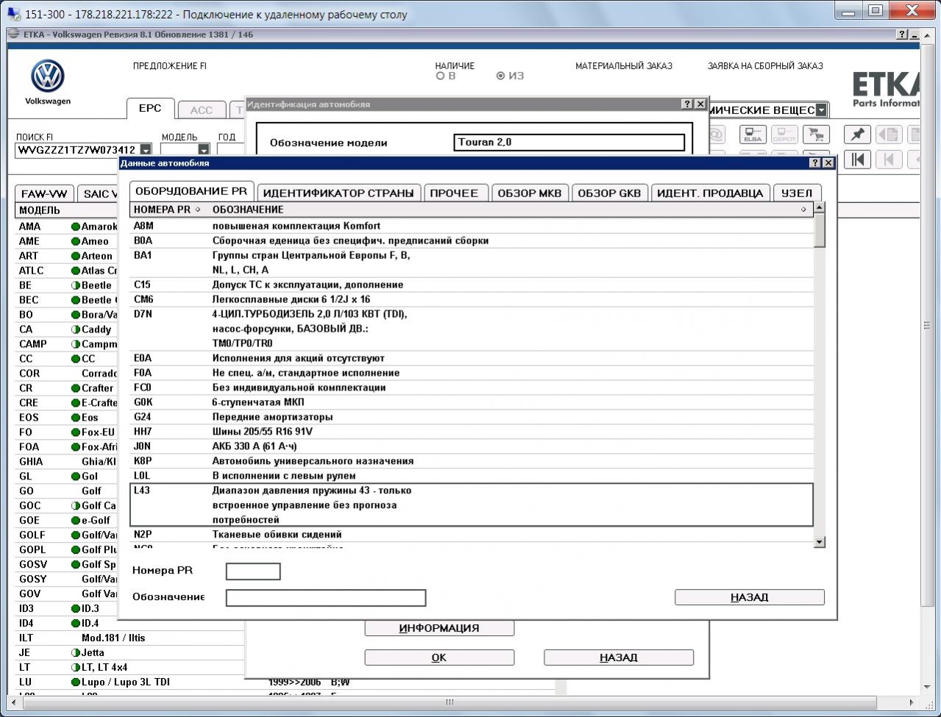Select the НАЛИЧИЕ 'В' radio button
941x717 pixels.
441,76
